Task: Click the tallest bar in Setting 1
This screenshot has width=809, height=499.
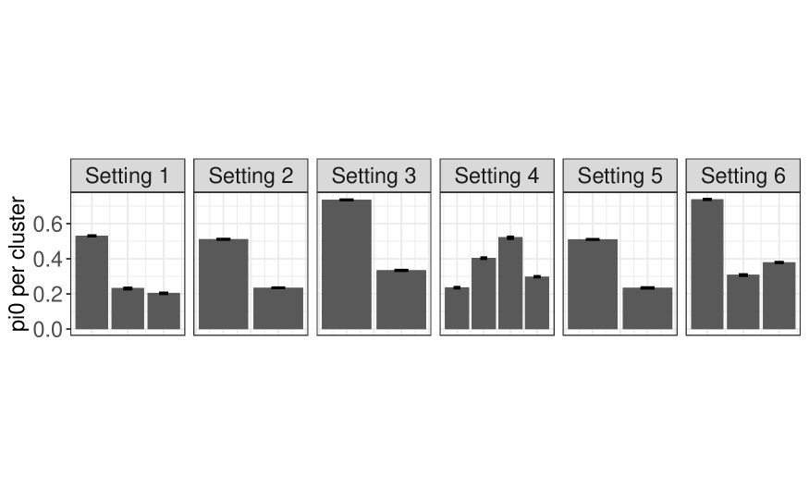Action: coord(92,282)
